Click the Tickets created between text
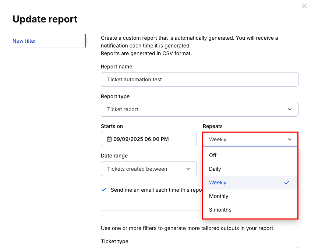Image resolution: width=311 pixels, height=248 pixels. (x=137, y=169)
